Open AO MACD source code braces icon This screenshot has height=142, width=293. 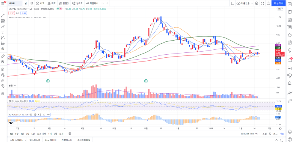(x=39, y=115)
